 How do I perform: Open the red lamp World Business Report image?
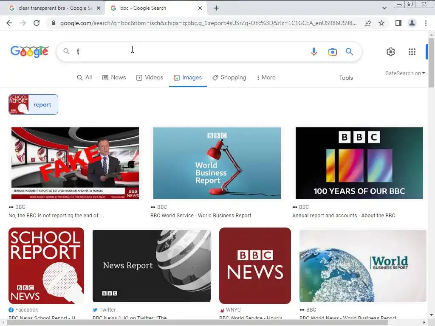point(217,163)
